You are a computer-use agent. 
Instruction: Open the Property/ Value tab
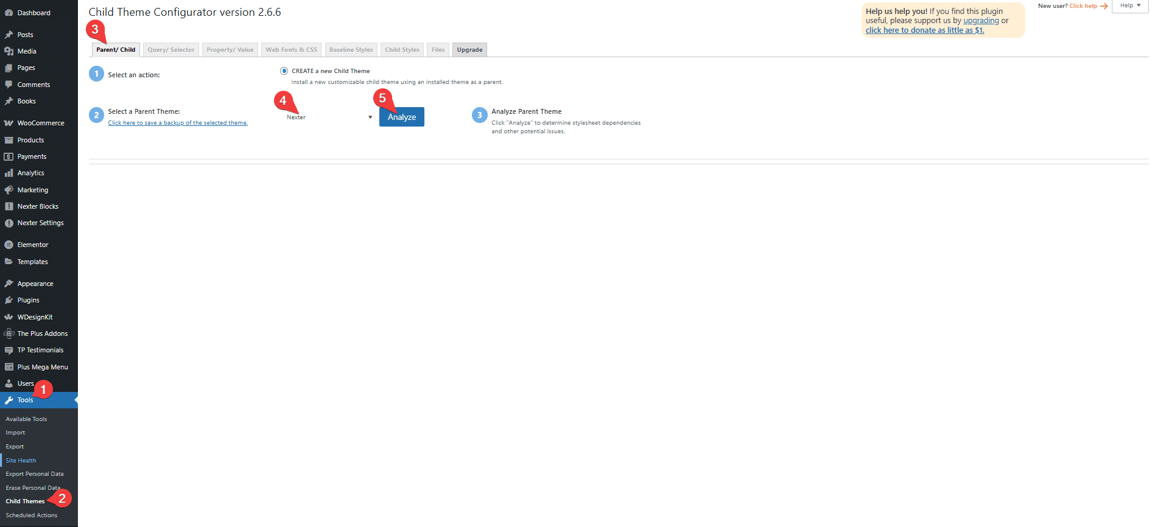[x=230, y=50]
